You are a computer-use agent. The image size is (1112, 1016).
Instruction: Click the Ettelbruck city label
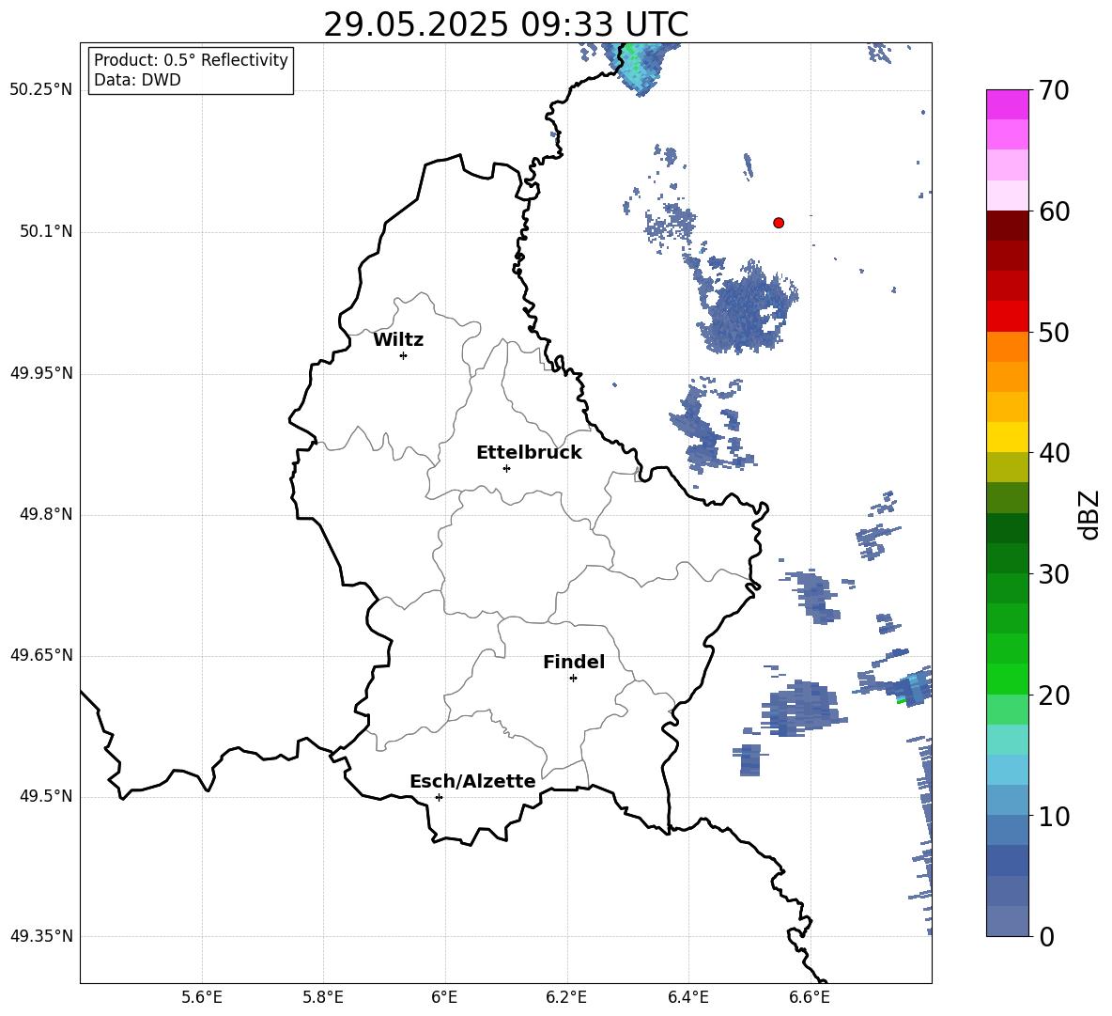pyautogui.click(x=529, y=453)
